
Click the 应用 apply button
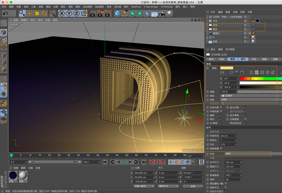pos(193,186)
